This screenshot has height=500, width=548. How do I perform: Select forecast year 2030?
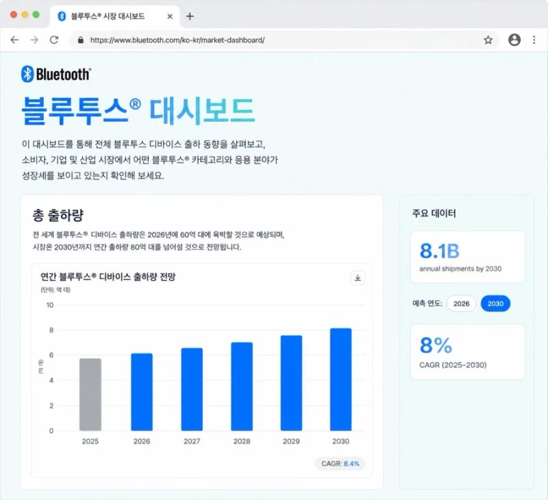[495, 303]
